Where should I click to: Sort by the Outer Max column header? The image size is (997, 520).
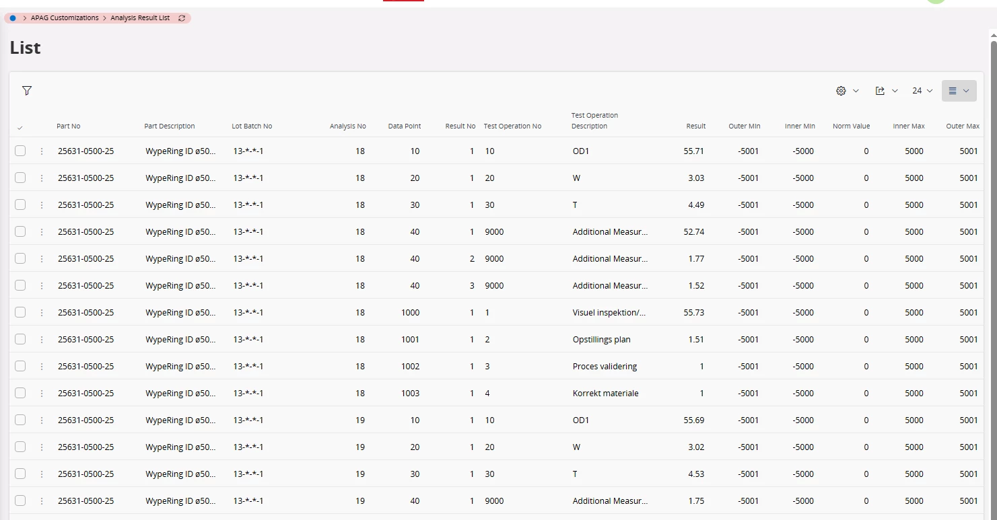point(963,126)
